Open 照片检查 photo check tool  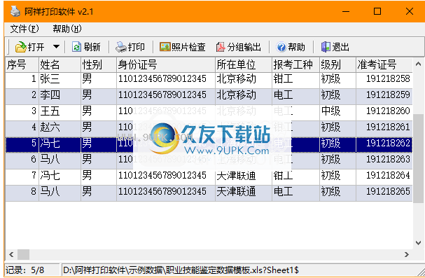(x=183, y=47)
